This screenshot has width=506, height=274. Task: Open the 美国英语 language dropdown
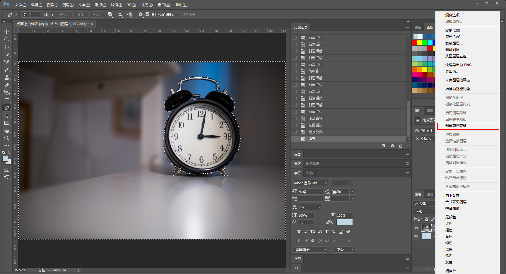[x=310, y=250]
